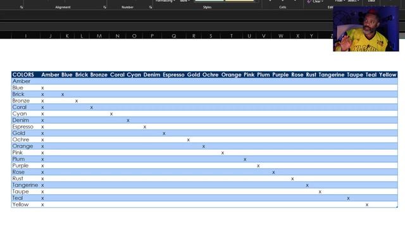Select the Orange row label cell

click(x=26, y=146)
